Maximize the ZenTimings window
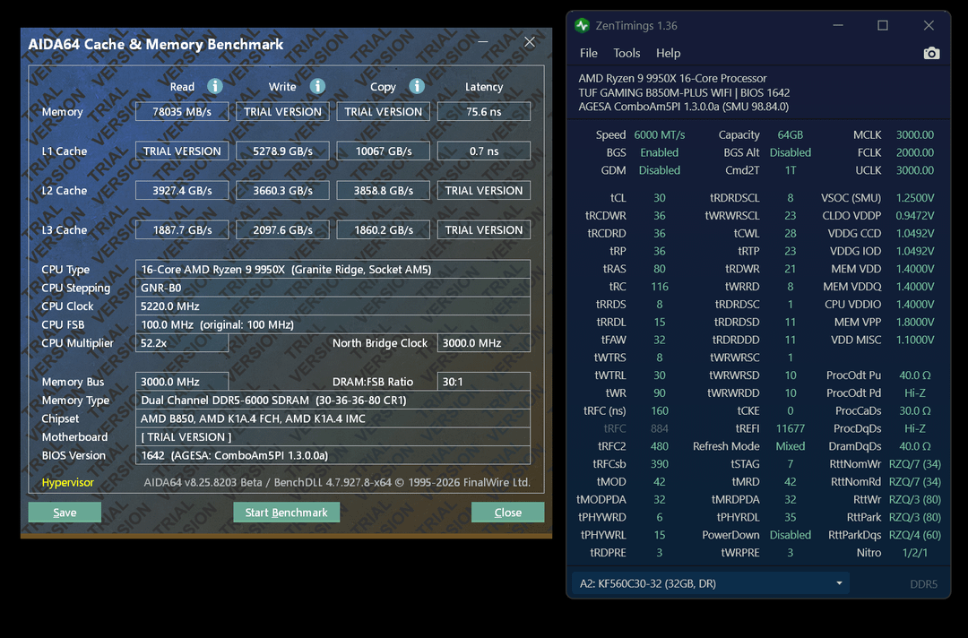The height and width of the screenshot is (638, 968). (883, 25)
